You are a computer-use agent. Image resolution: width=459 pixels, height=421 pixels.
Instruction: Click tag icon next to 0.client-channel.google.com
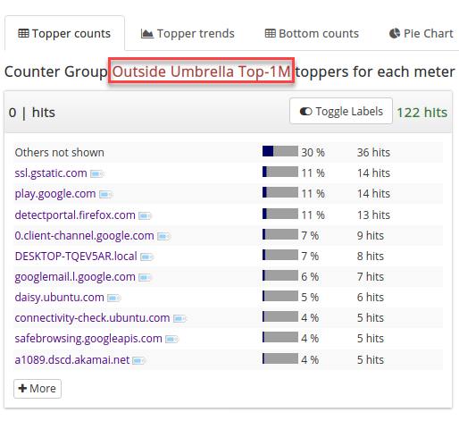164,237
